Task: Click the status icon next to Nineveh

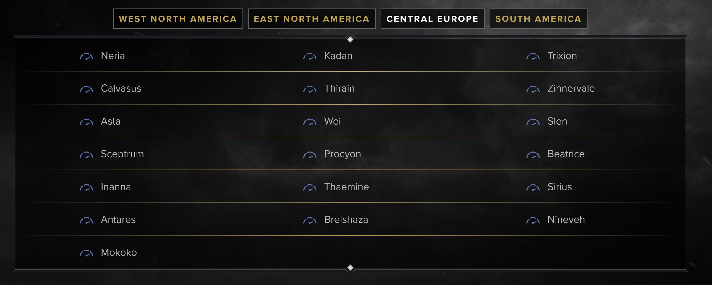Action: point(533,220)
